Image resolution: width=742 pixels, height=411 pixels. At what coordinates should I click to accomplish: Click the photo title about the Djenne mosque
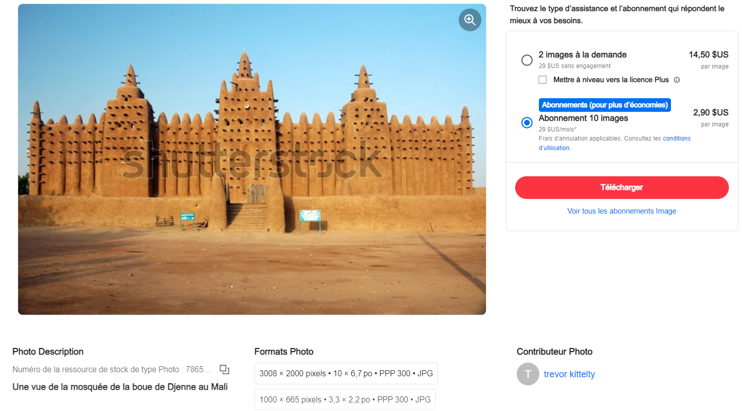(x=120, y=387)
